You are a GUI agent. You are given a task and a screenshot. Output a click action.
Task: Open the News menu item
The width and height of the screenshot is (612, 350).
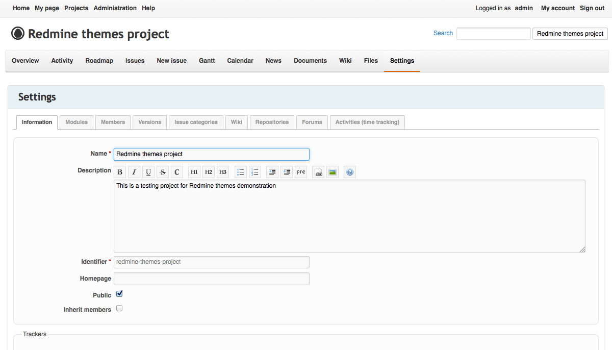click(x=273, y=61)
